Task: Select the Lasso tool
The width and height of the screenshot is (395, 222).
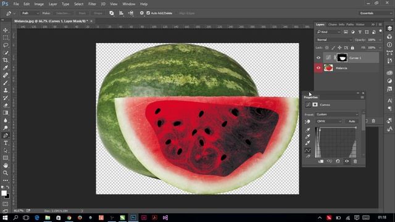Action: [6, 45]
